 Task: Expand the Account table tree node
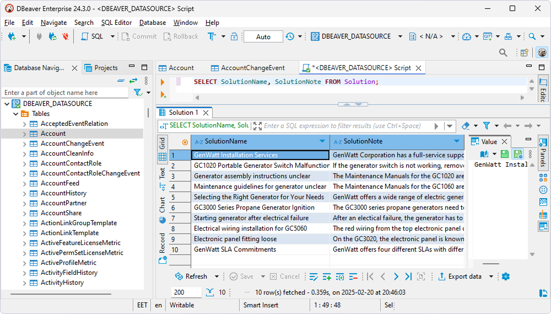(x=24, y=134)
